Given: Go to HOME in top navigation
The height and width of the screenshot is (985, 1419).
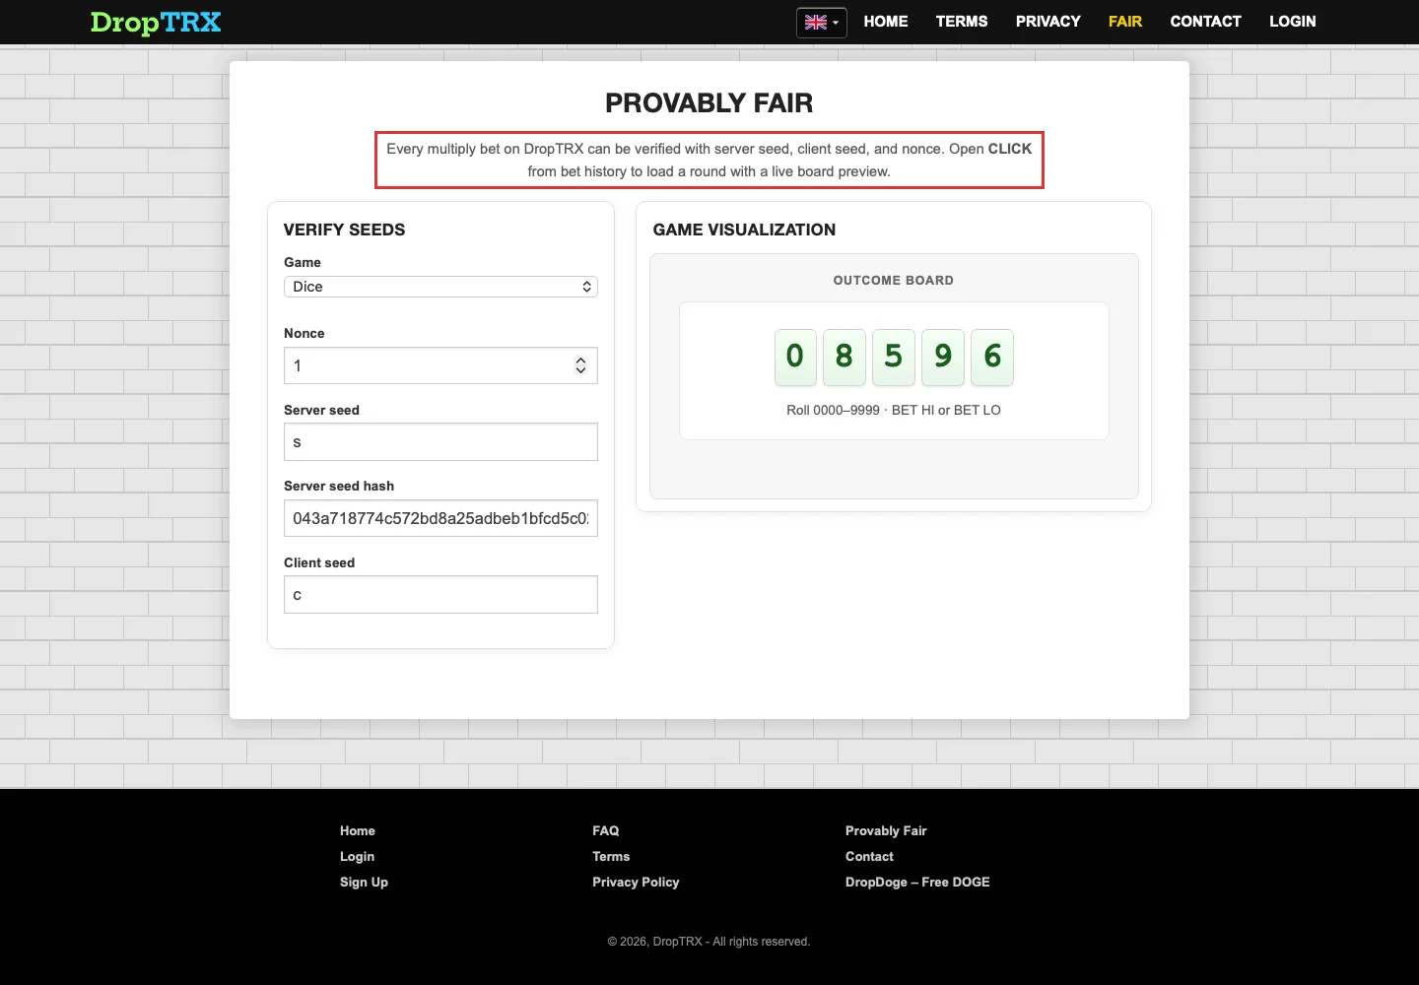Looking at the screenshot, I should click(886, 22).
